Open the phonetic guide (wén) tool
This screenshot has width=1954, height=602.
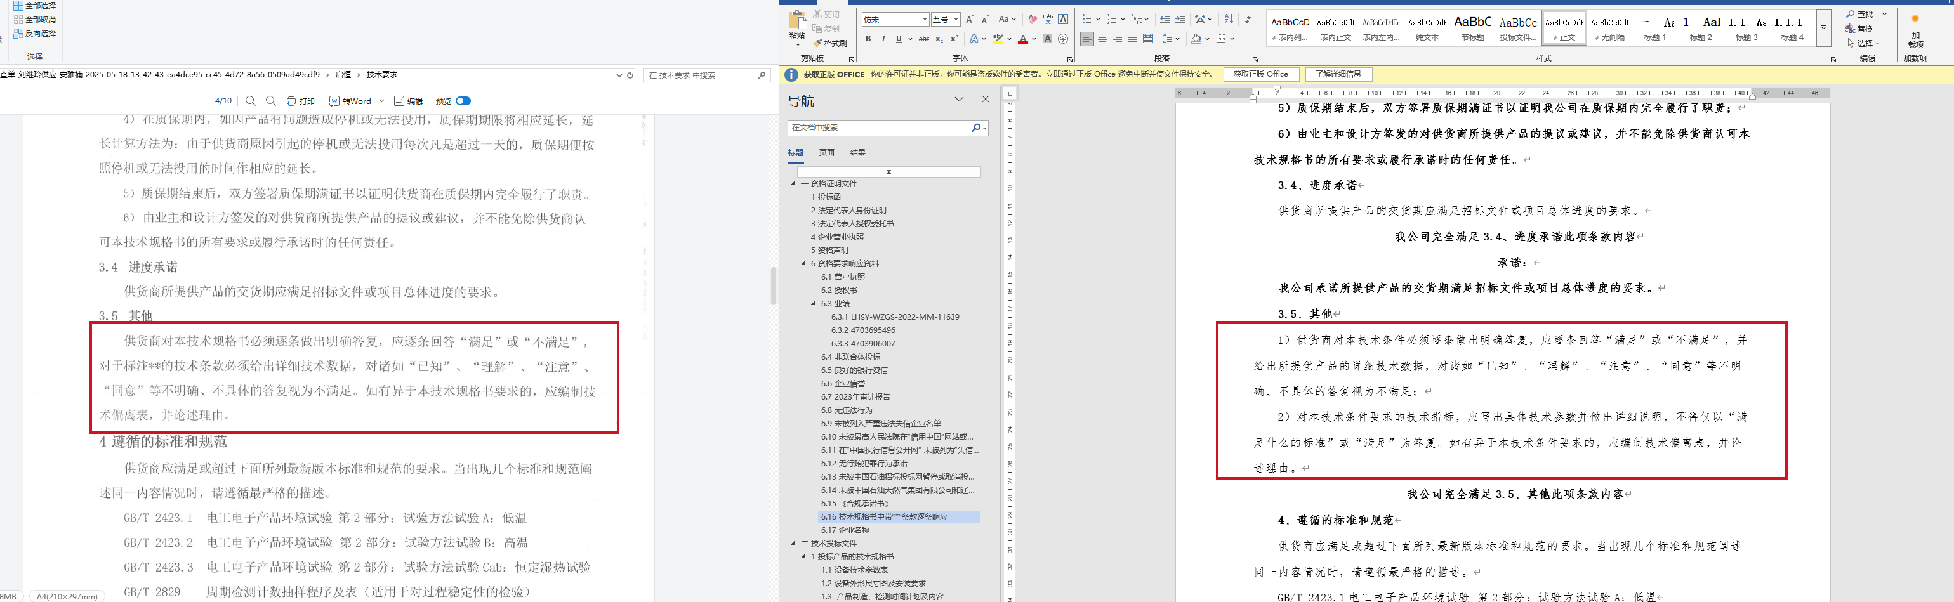(1048, 19)
